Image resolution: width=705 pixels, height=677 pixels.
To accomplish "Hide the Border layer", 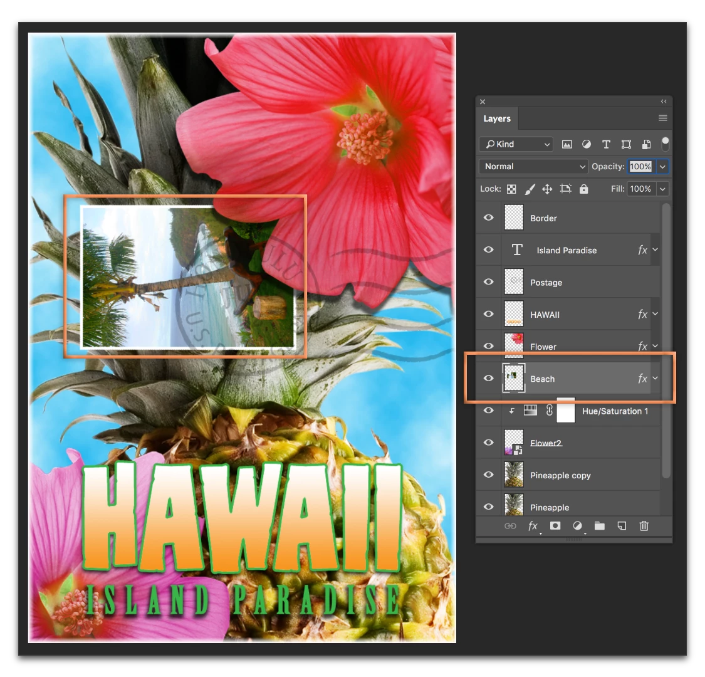I will point(489,218).
